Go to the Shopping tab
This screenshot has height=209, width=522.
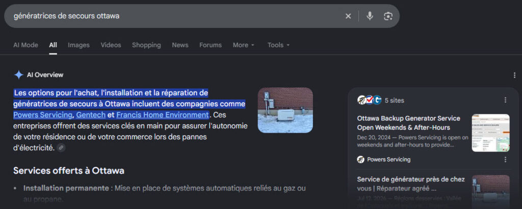tap(146, 45)
